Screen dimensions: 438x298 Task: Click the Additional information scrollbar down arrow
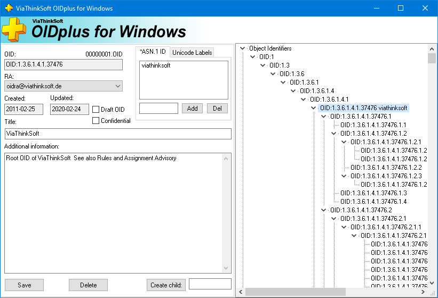point(226,268)
